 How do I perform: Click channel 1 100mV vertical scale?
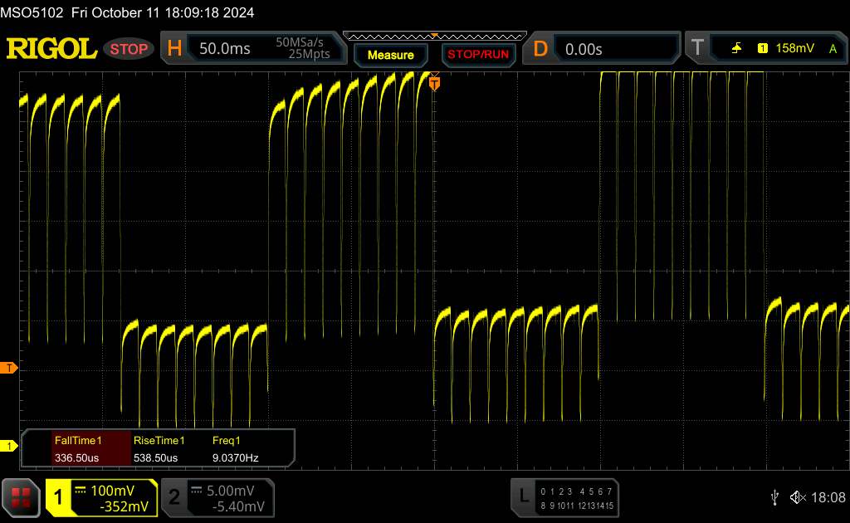(112, 491)
